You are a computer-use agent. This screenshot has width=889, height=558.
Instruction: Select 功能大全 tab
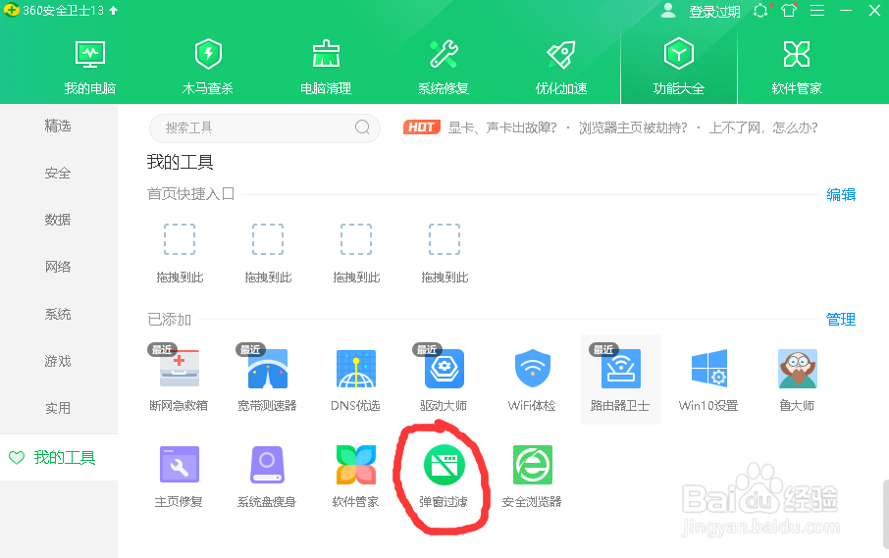coord(679,68)
